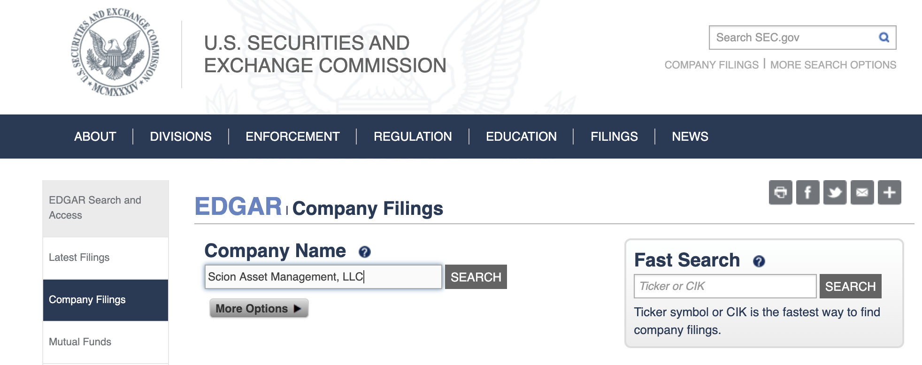Expand the More Options disclosure button
This screenshot has height=365, width=922.
pyautogui.click(x=259, y=308)
